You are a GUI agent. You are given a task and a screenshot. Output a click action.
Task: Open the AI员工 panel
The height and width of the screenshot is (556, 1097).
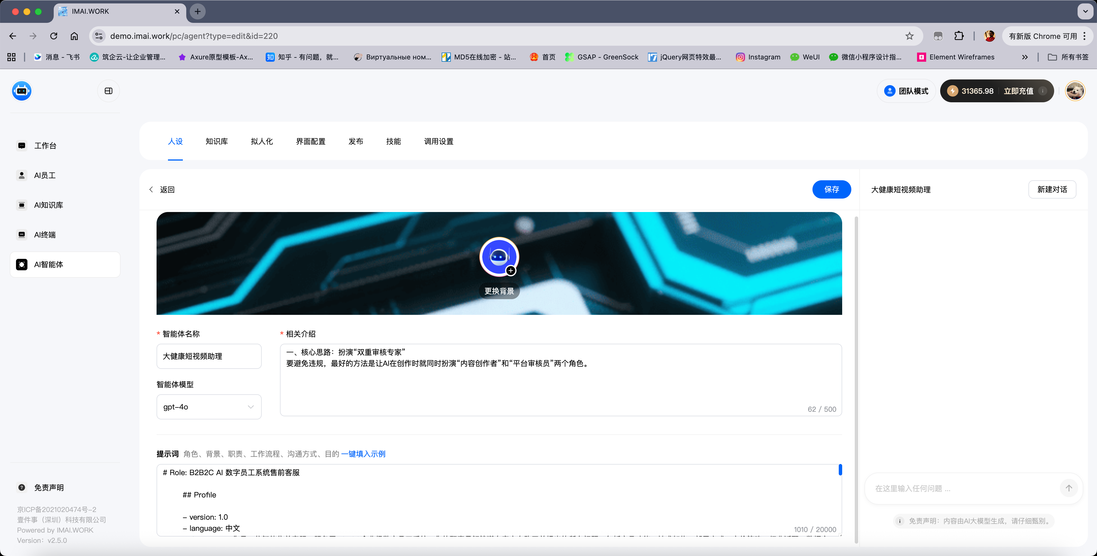tap(44, 175)
